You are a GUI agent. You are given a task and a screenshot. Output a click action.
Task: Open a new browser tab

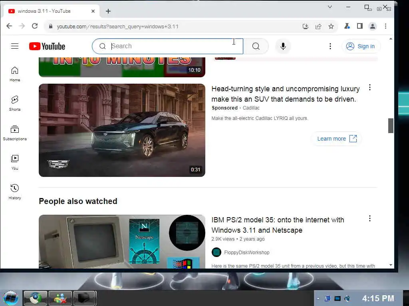pos(108,11)
